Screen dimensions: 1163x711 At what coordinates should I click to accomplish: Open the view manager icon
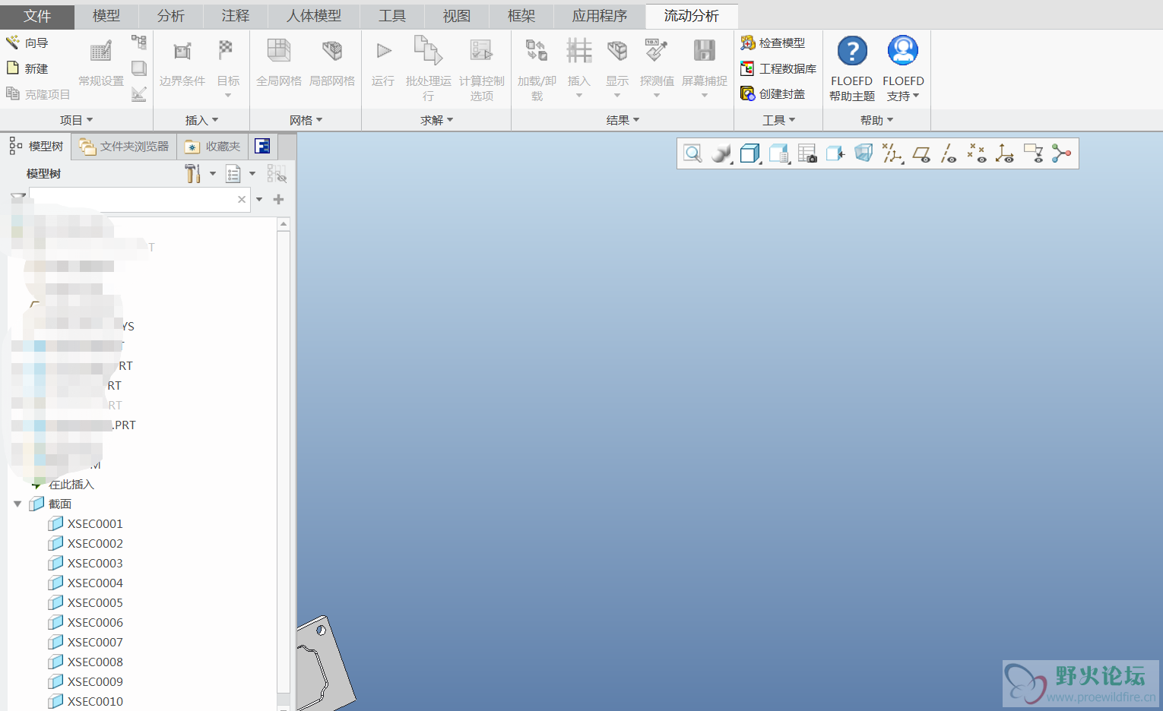pyautogui.click(x=807, y=153)
